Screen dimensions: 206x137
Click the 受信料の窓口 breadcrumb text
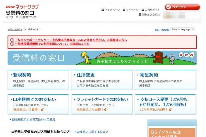coord(35,29)
